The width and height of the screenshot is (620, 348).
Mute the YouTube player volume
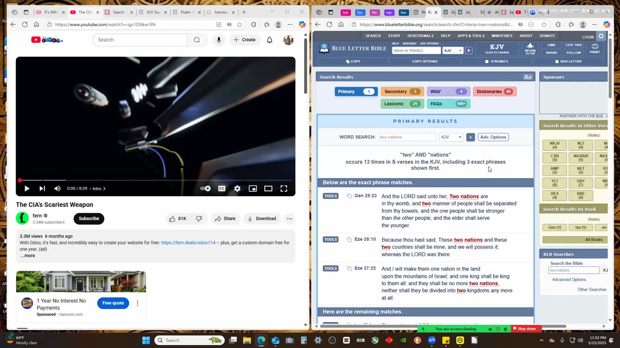click(57, 188)
